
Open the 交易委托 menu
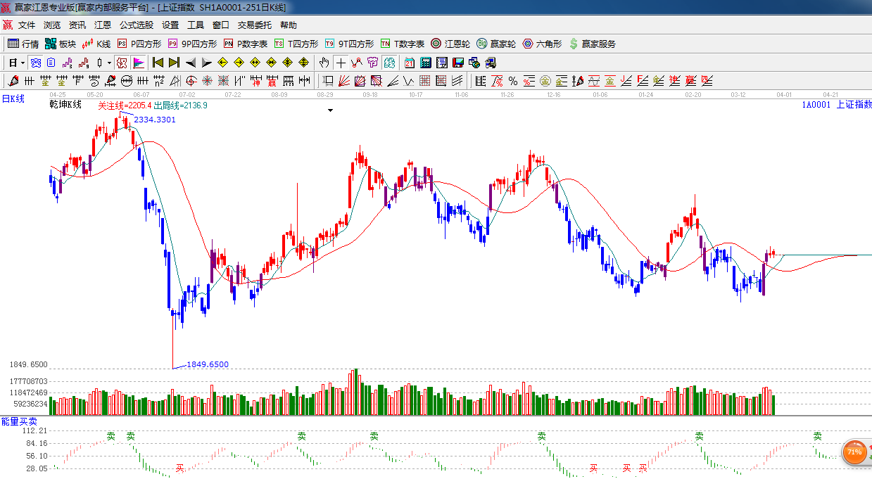254,25
